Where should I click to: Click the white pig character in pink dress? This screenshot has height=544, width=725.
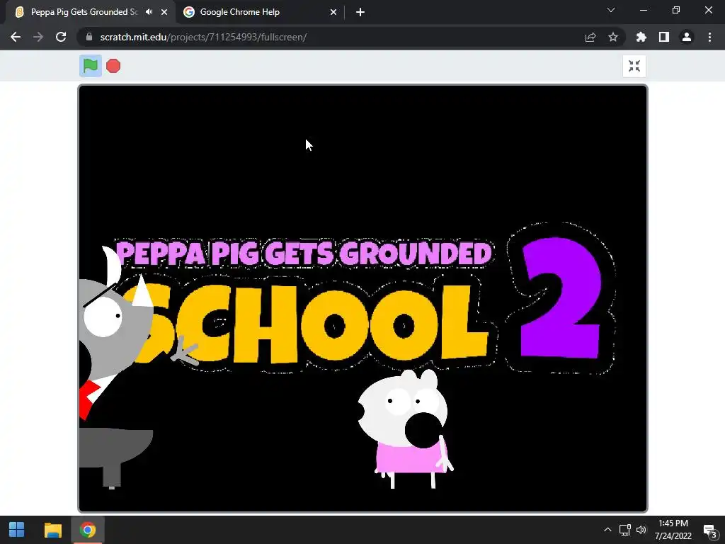point(407,428)
